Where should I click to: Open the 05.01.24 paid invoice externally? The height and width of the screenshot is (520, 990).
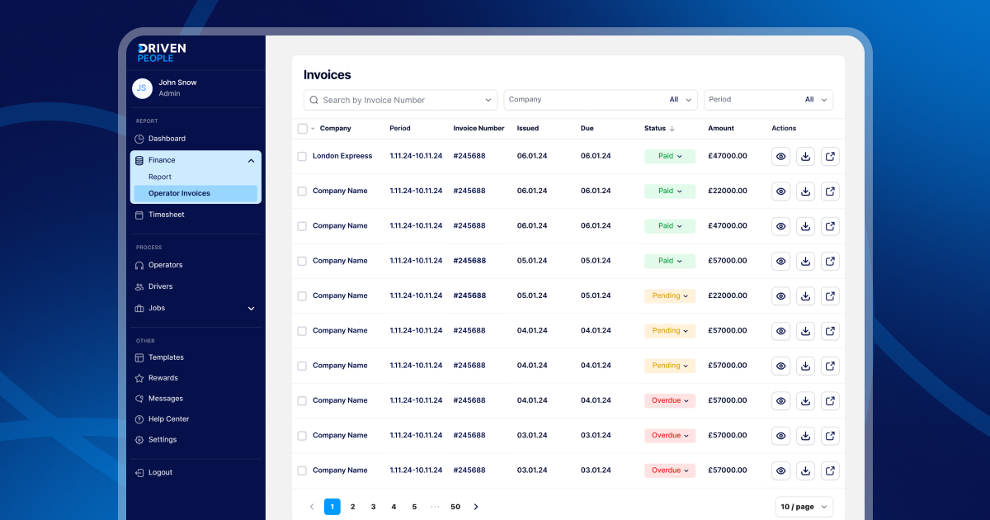(830, 261)
